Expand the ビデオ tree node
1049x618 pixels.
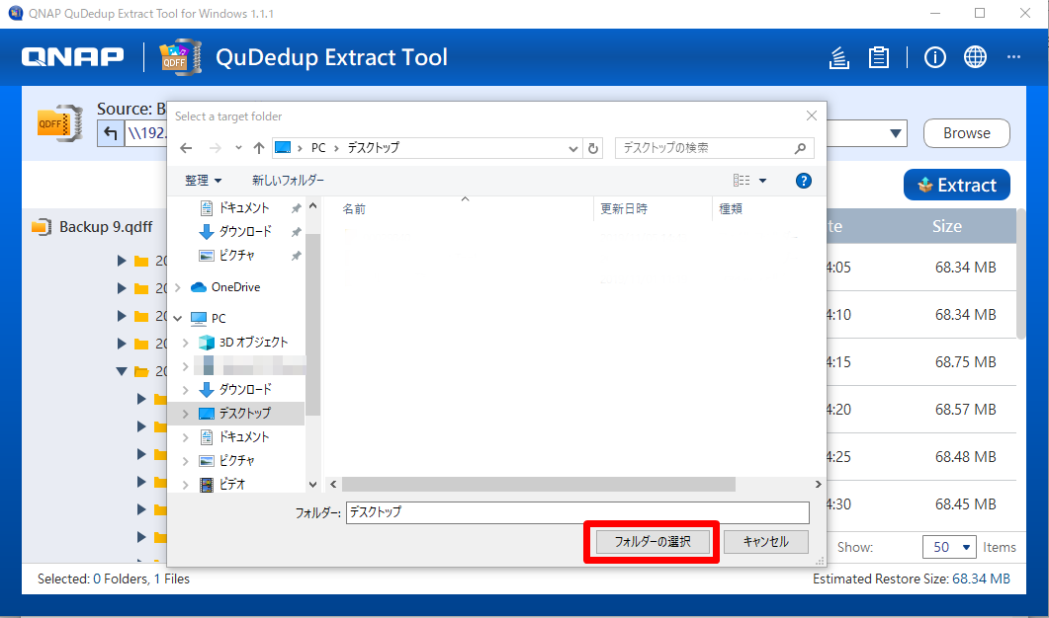click(x=185, y=485)
